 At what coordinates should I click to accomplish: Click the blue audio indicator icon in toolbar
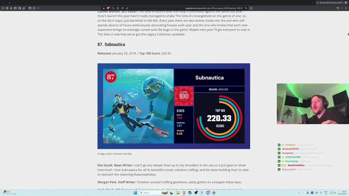[38, 8]
